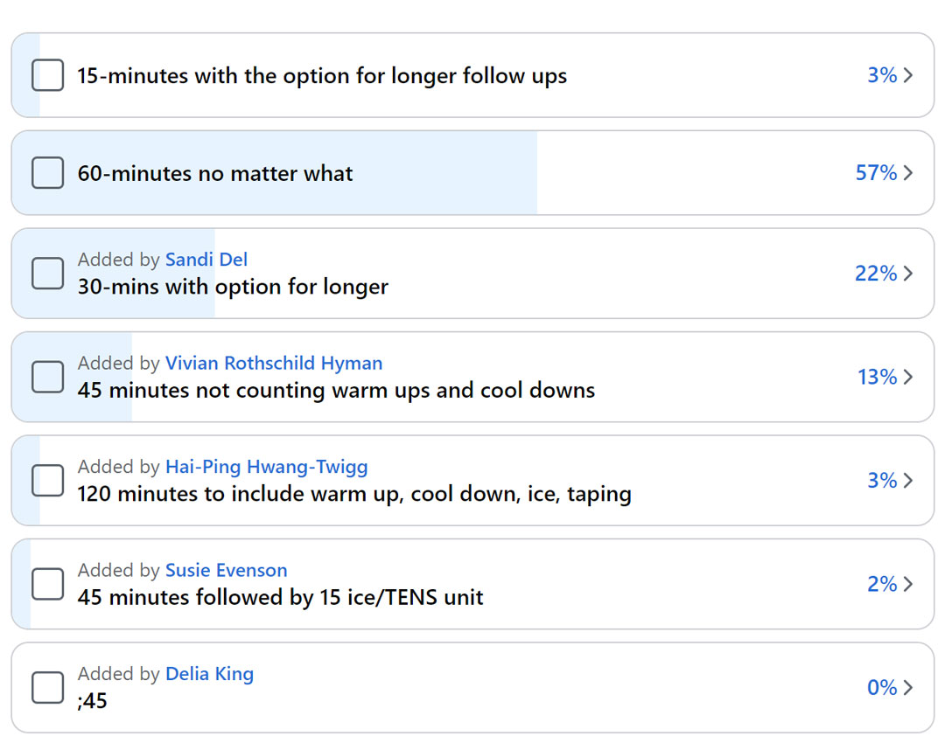Tick the "30-mins with option for longer" checkbox
The image size is (945, 736).
(x=47, y=274)
